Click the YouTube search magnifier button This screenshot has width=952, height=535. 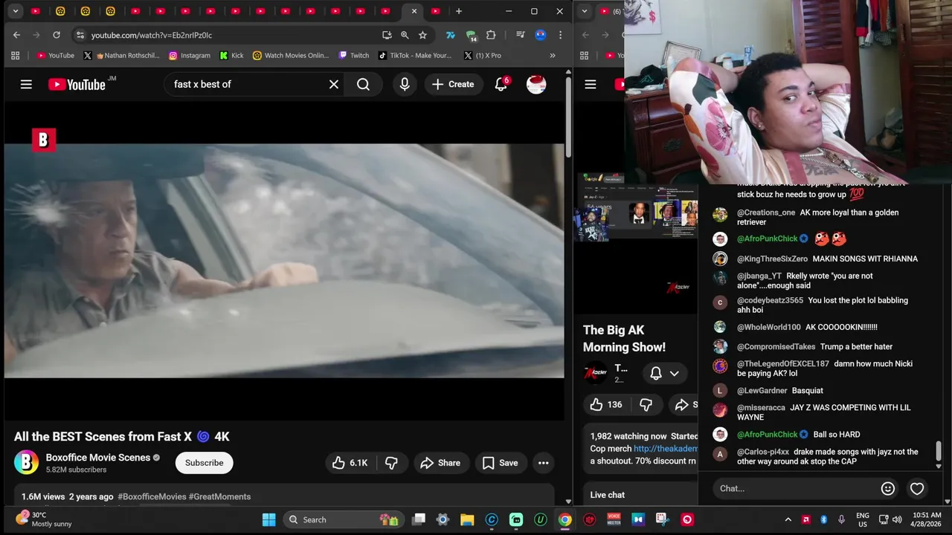click(363, 84)
